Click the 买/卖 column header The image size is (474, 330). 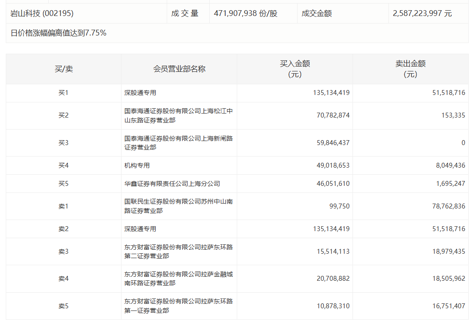pos(64,69)
